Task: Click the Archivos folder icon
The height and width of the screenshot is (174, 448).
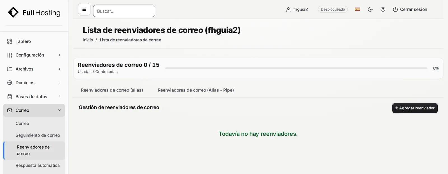Action: coord(10,69)
